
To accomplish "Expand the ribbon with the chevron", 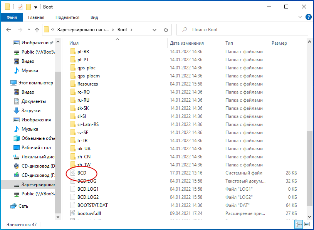I will coord(300,17).
